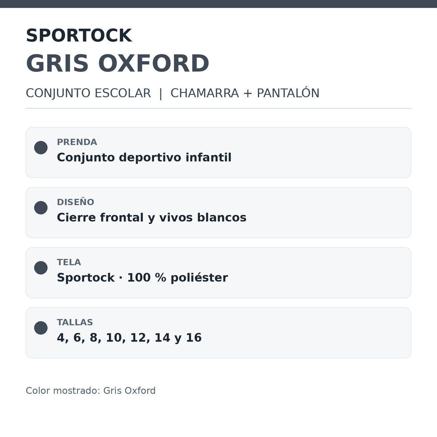Screen dimensions: 437x437
Task: Click the GRIS OXFORD title
Action: [117, 64]
